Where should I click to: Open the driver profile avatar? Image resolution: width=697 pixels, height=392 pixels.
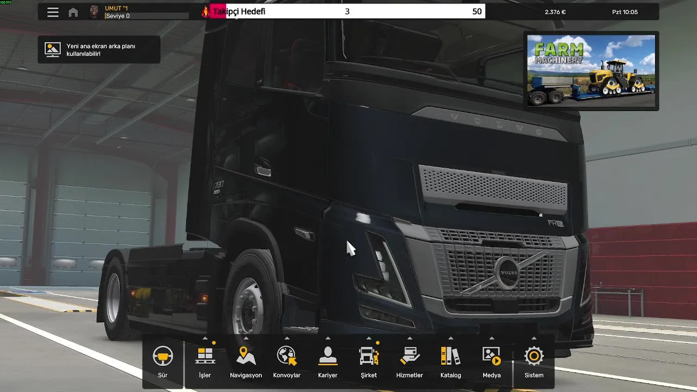[x=94, y=12]
